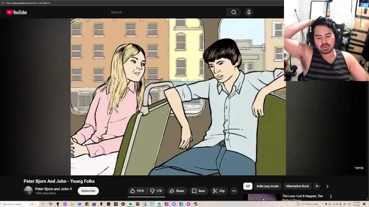Open the File Explorer taskbar icon
This screenshot has height=207, width=369.
coord(72,204)
